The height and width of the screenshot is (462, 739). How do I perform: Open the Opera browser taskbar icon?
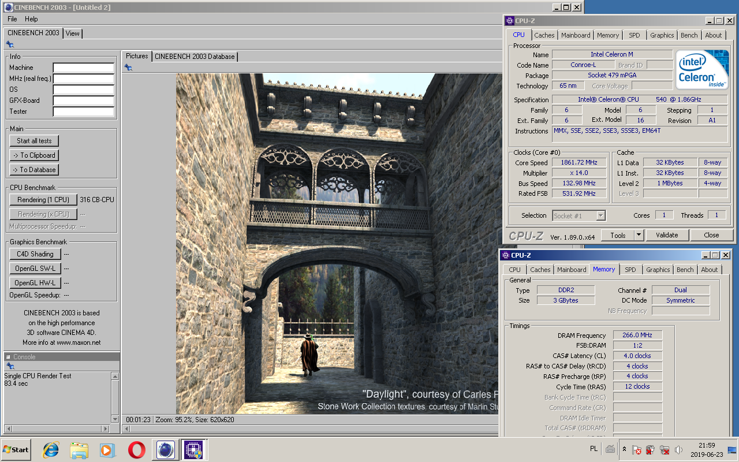(x=136, y=449)
